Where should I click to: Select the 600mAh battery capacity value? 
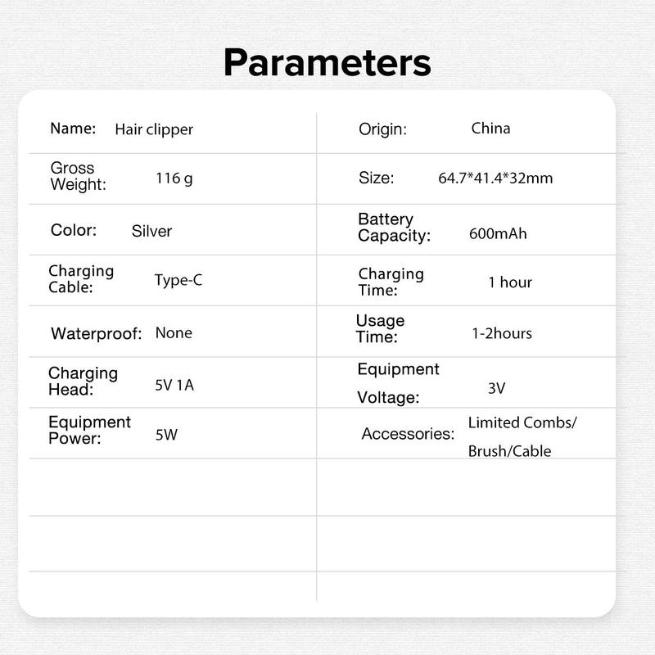[x=498, y=233]
